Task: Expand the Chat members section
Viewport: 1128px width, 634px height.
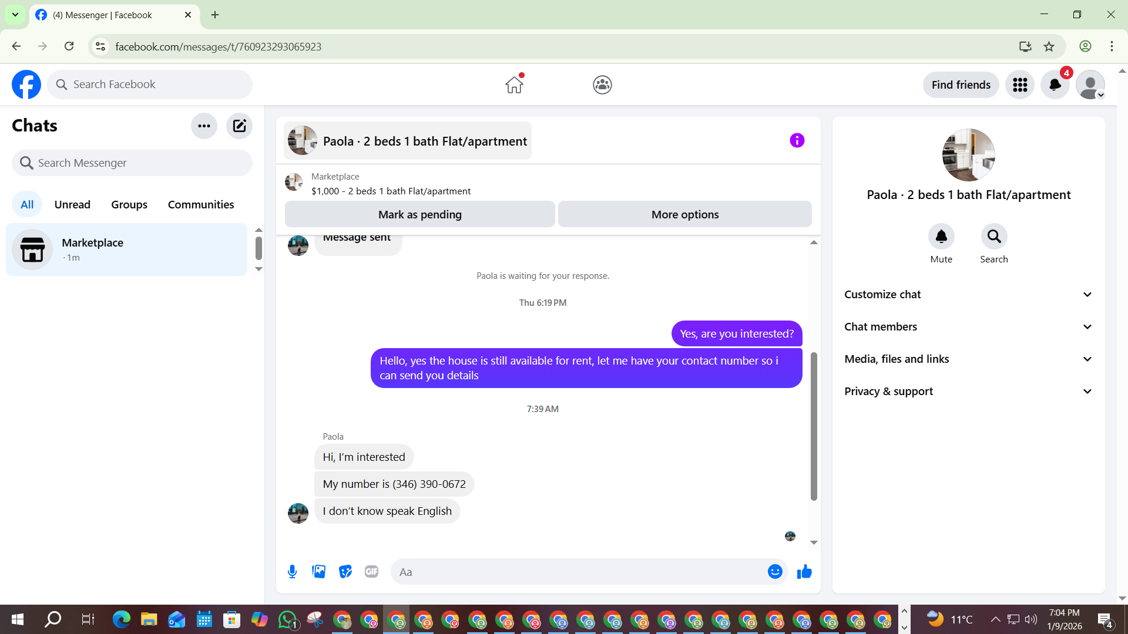Action: pyautogui.click(x=968, y=327)
